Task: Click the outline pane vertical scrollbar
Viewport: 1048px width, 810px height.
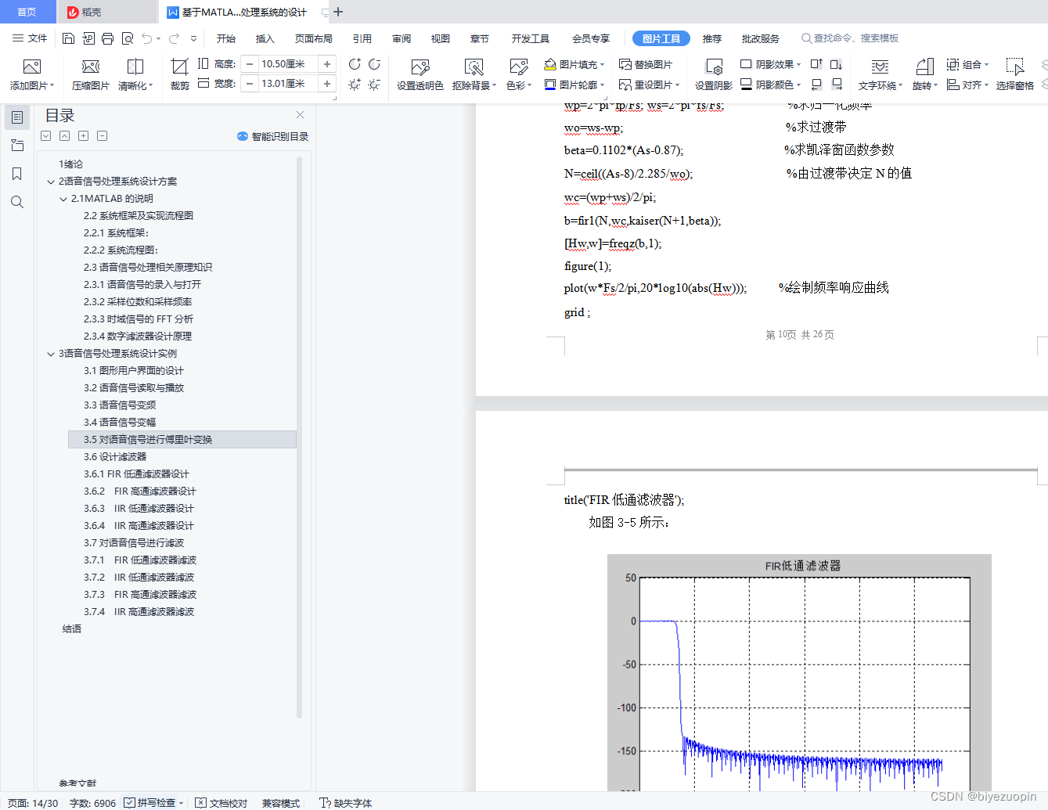Action: (x=299, y=437)
